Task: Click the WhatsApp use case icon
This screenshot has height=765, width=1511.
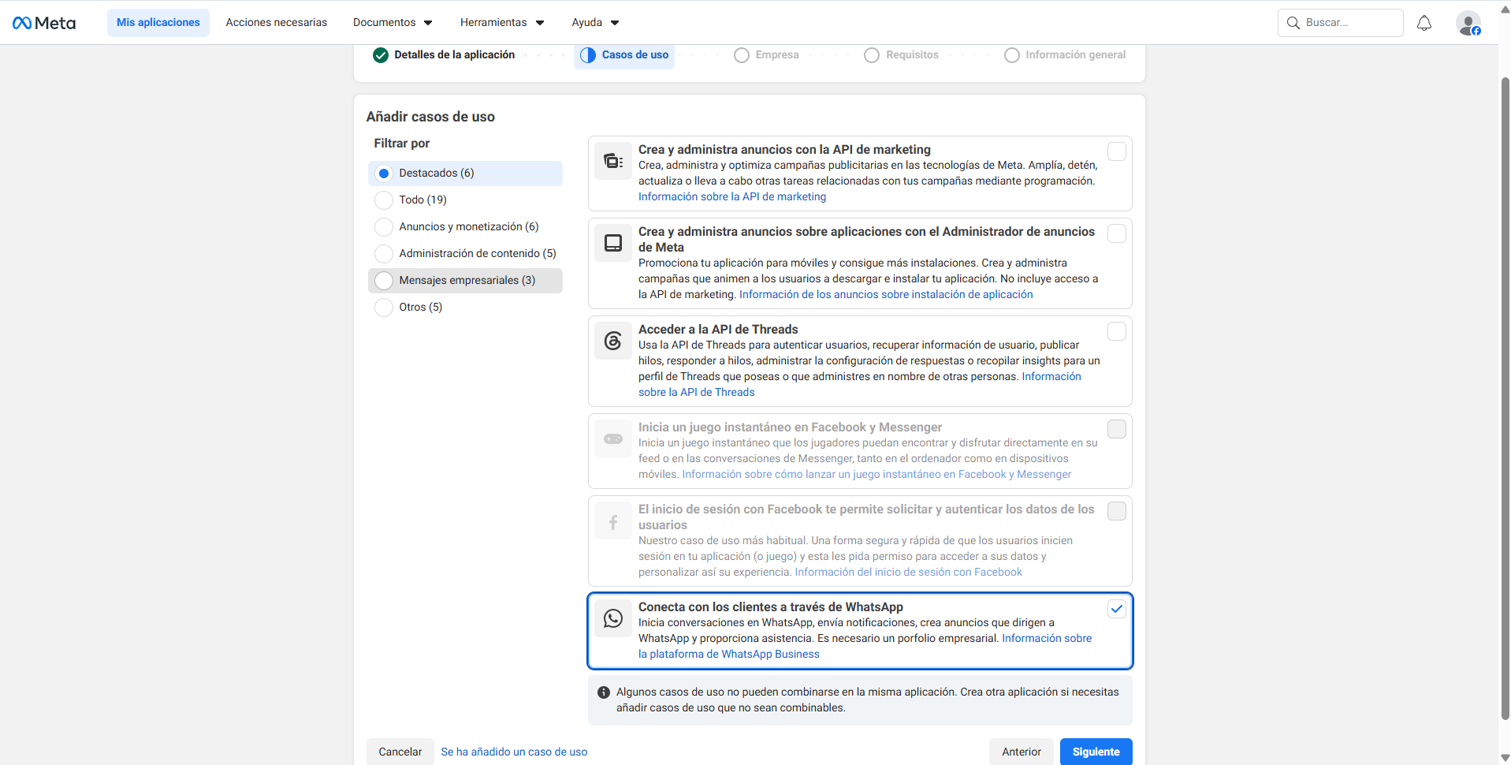Action: (613, 618)
